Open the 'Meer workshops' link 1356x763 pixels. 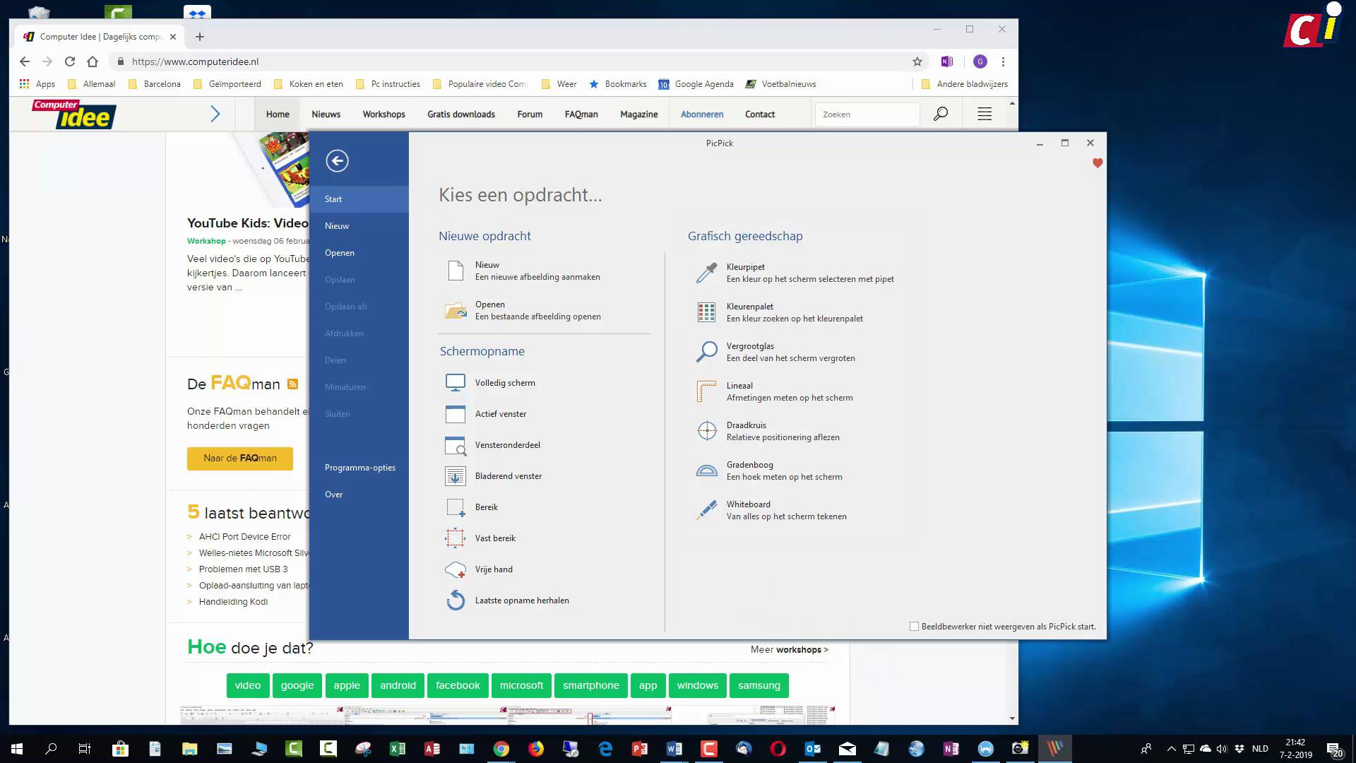coord(789,650)
